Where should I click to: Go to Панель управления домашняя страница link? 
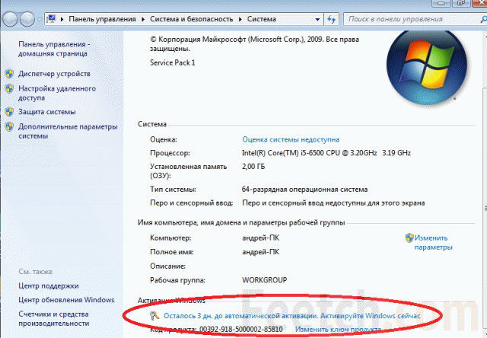pos(54,49)
